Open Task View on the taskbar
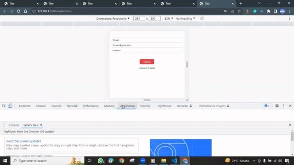Image resolution: width=294 pixels, height=165 pixels. tap(90, 161)
